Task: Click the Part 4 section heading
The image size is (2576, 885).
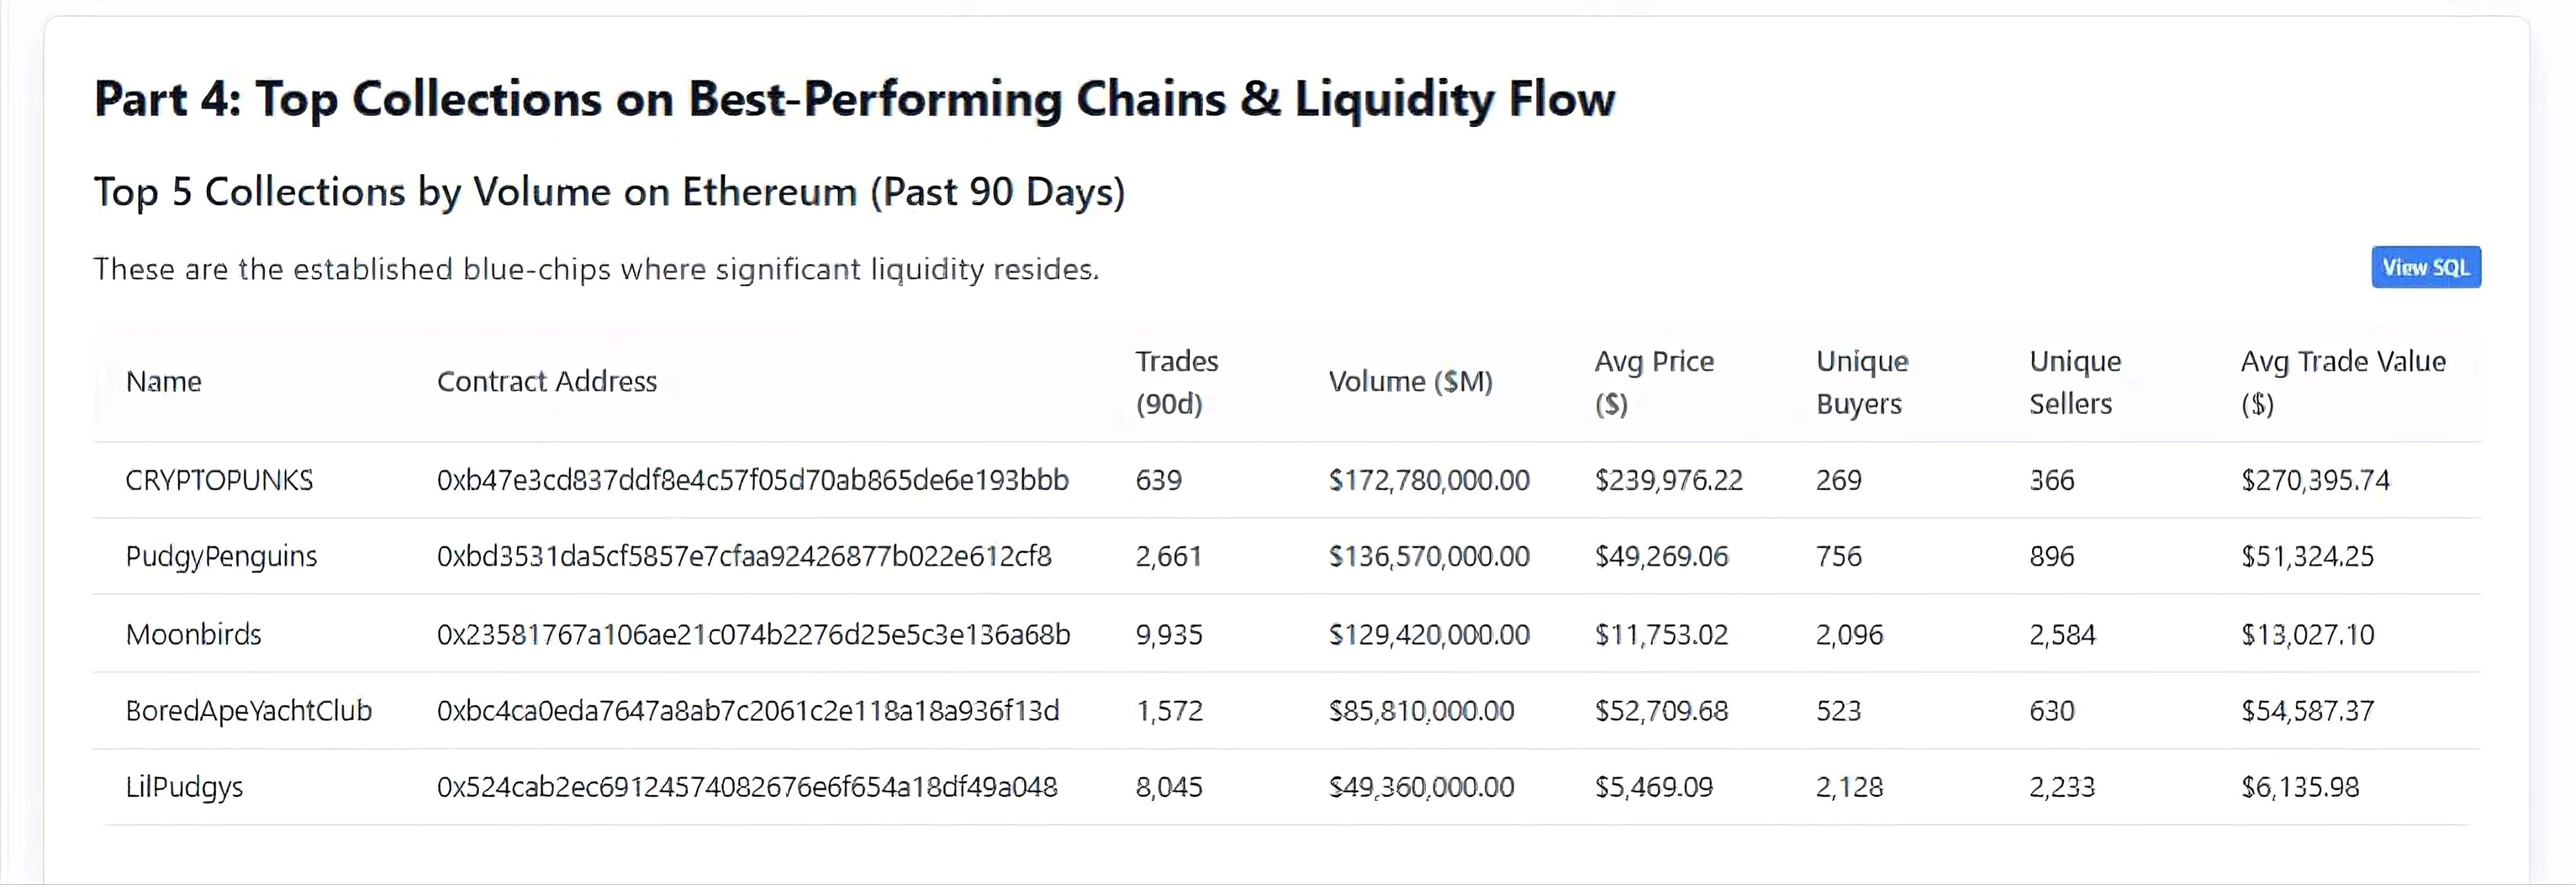Action: pos(854,99)
